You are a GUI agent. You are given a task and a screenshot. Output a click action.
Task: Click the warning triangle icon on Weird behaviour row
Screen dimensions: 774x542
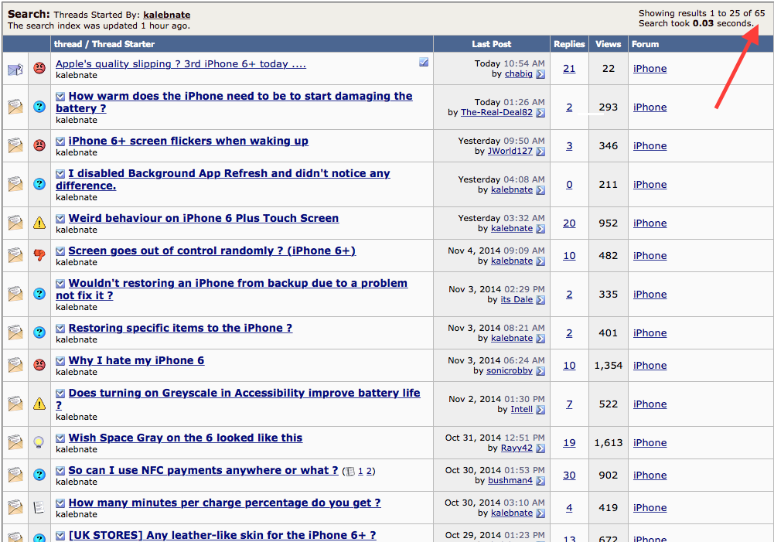tap(39, 223)
